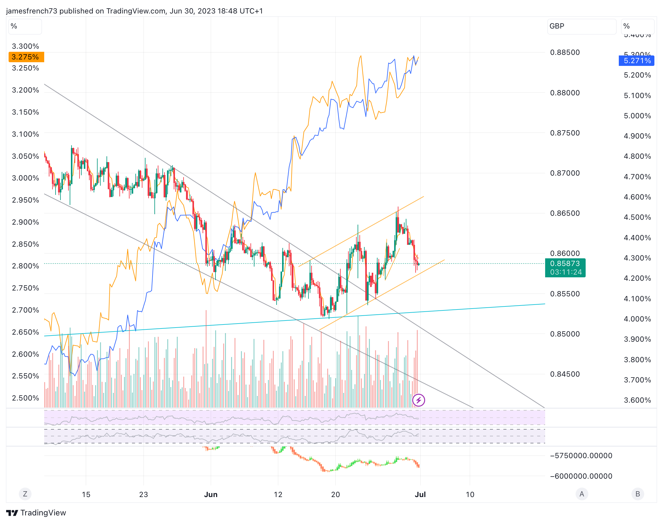The image size is (663, 524).
Task: Click the 3.200% left axis label
Action: click(x=25, y=90)
